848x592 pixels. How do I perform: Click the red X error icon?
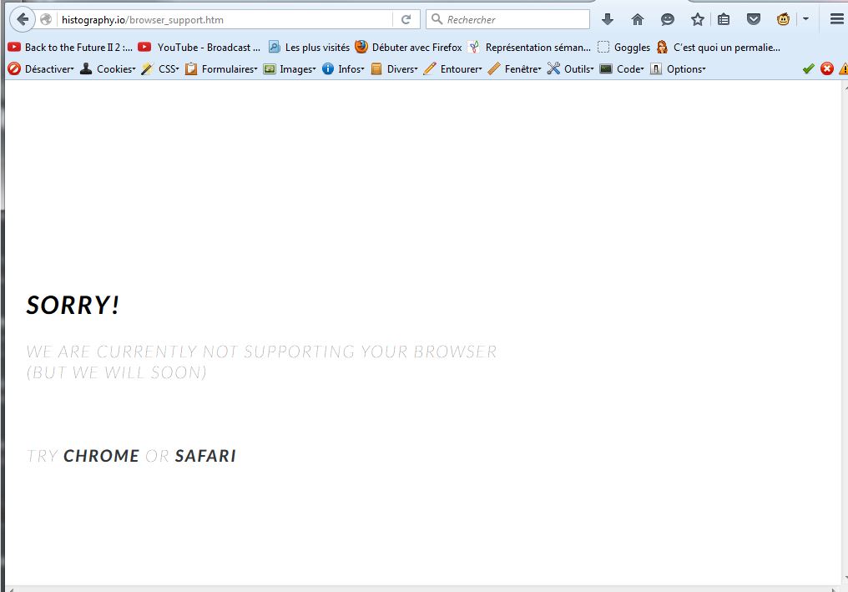[827, 68]
